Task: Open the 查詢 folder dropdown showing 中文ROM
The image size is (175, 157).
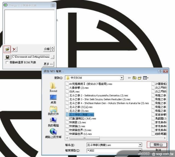Action: (122, 78)
